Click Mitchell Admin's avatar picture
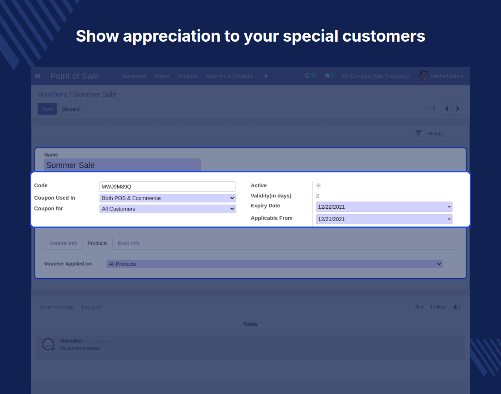Screen dimensions: 501x394 tap(424, 76)
